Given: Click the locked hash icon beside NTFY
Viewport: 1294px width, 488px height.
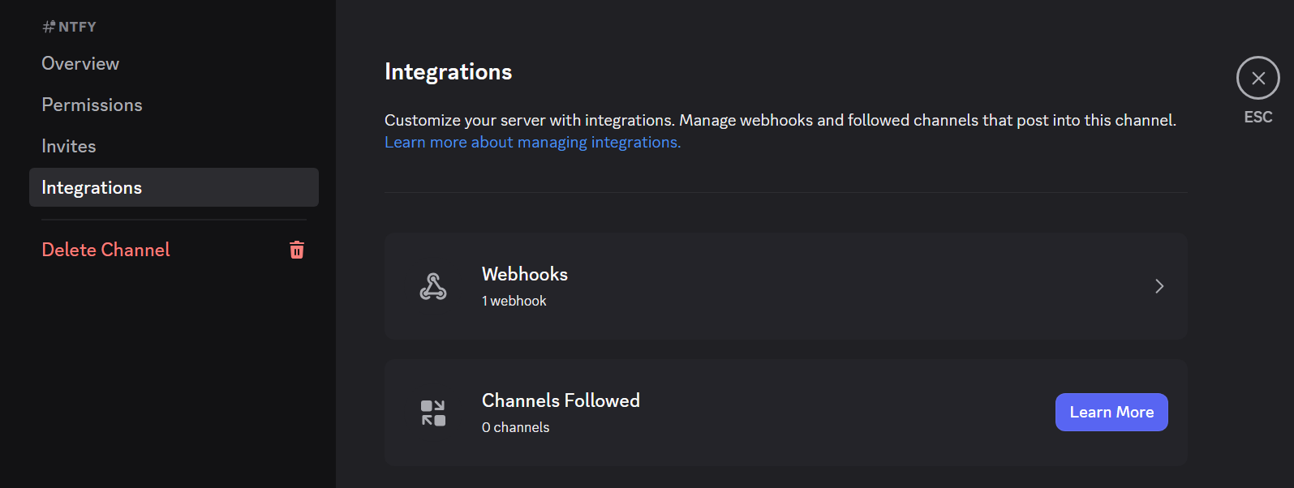Looking at the screenshot, I should pos(49,27).
